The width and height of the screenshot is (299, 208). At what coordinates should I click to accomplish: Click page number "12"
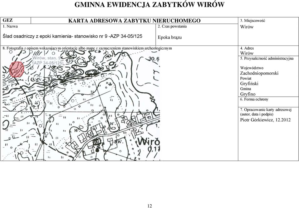tap(150, 206)
